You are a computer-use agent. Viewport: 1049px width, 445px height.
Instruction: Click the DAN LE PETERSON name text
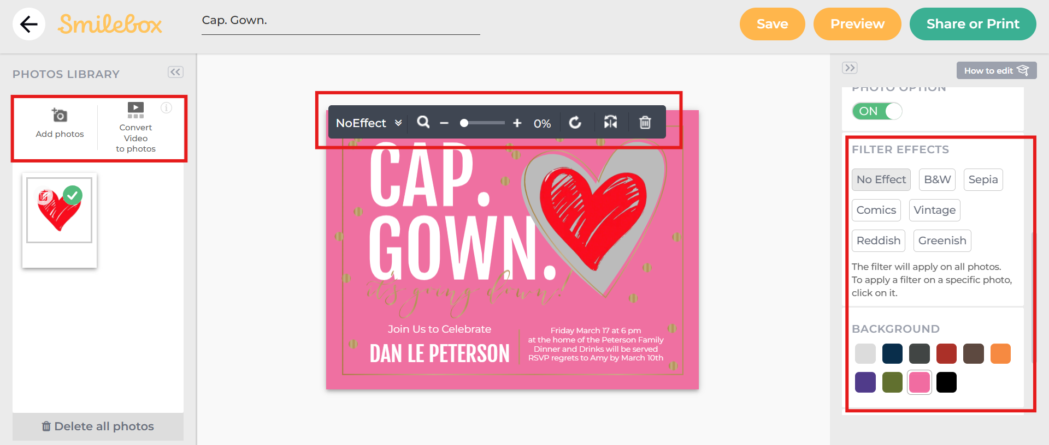click(440, 354)
